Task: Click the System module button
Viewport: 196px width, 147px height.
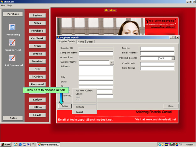Action: (x=37, y=15)
